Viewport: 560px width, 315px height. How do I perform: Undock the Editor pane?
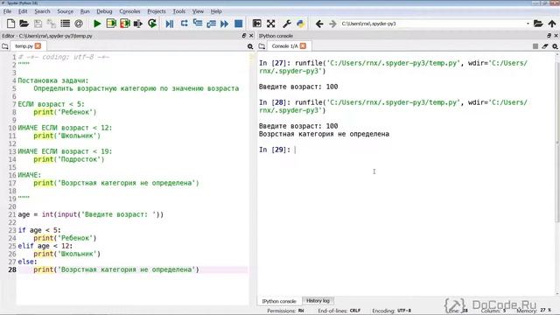(244, 36)
